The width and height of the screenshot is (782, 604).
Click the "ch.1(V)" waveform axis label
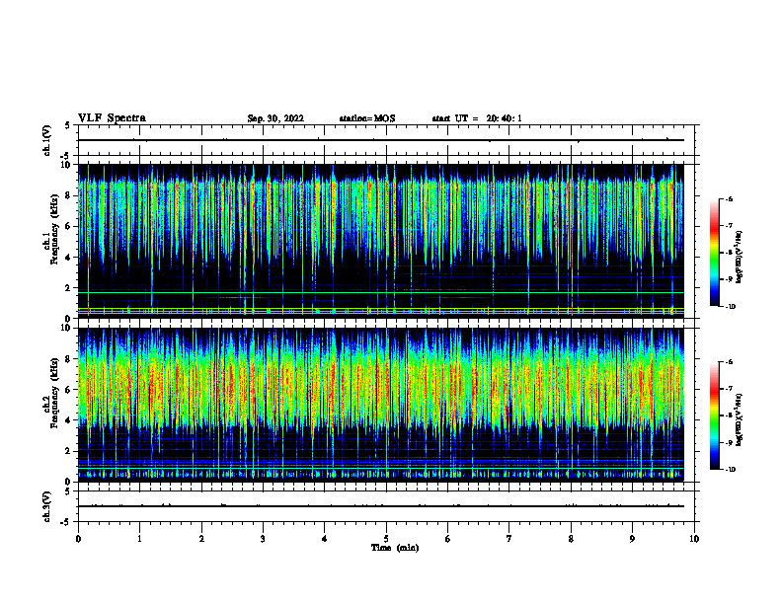click(x=47, y=140)
